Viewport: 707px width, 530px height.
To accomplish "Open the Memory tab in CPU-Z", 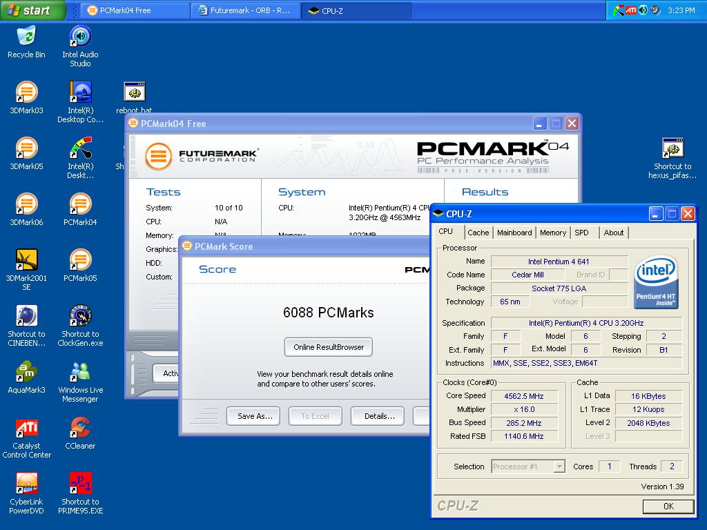I will tap(553, 233).
